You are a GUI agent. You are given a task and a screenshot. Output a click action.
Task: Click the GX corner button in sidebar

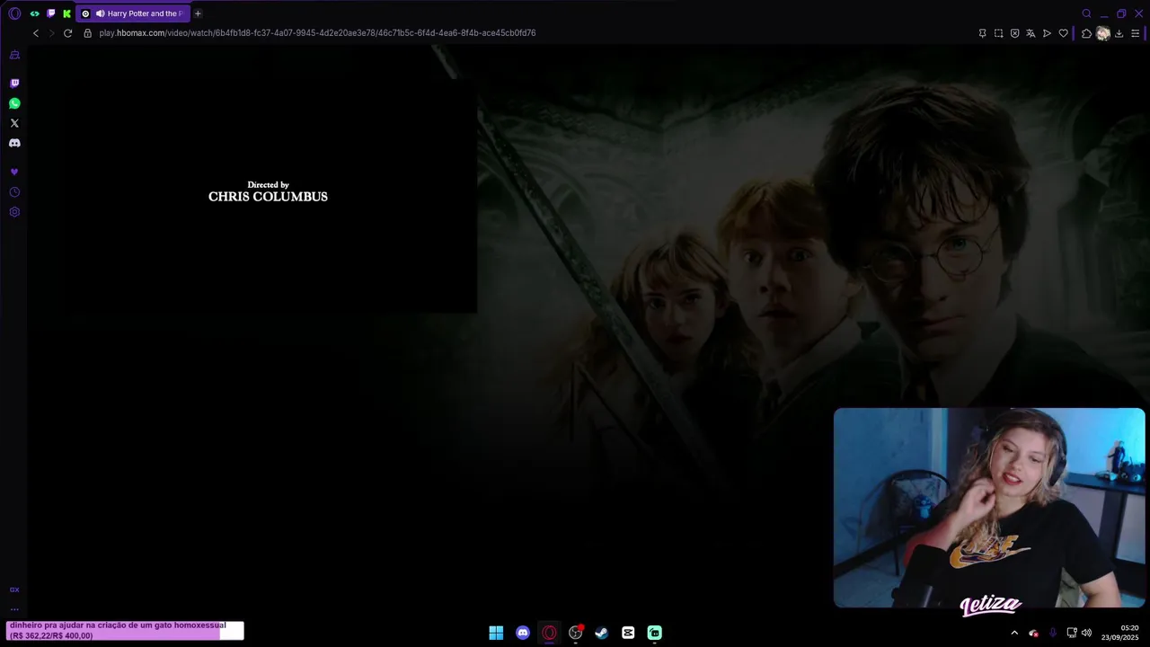pos(14,589)
